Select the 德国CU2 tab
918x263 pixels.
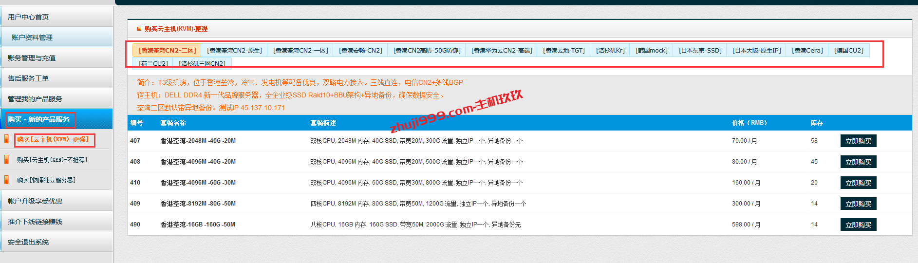coord(848,50)
